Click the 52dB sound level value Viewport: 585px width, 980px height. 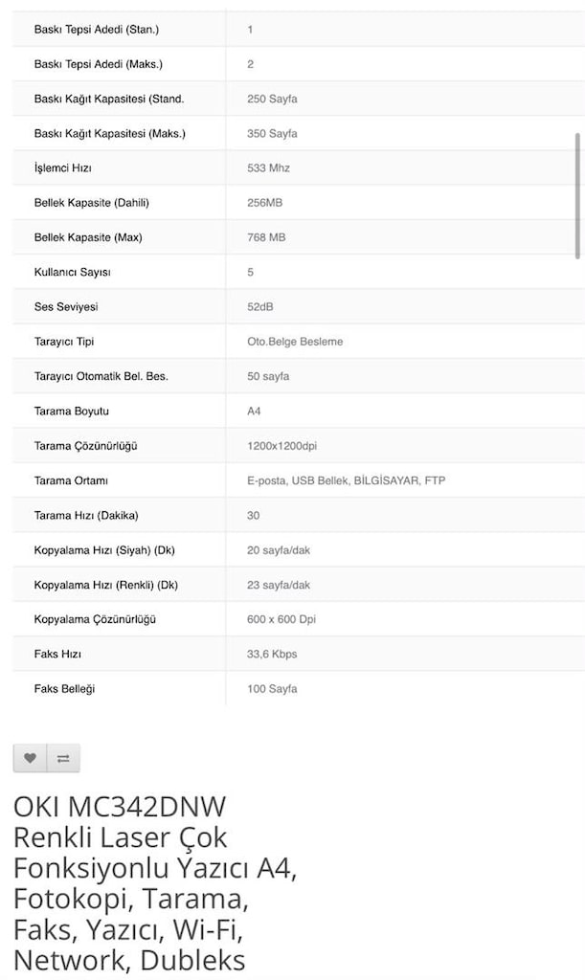click(x=260, y=307)
